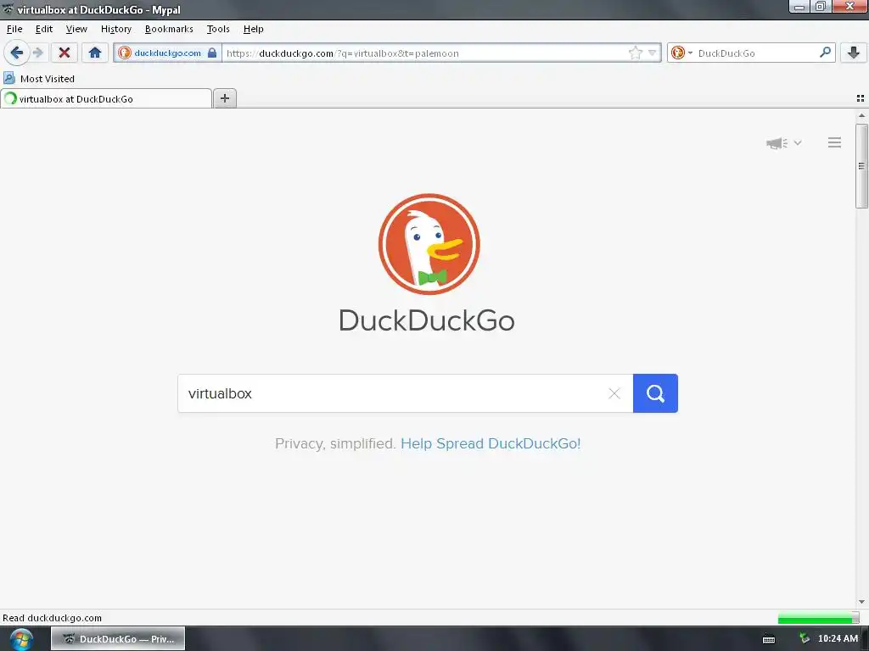Open the 10:24 AM system clock
The height and width of the screenshot is (651, 869).
838,639
